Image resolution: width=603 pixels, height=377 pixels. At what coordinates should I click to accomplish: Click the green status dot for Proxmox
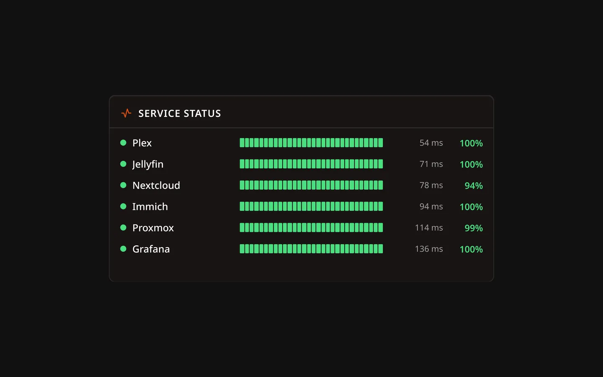[x=123, y=227]
